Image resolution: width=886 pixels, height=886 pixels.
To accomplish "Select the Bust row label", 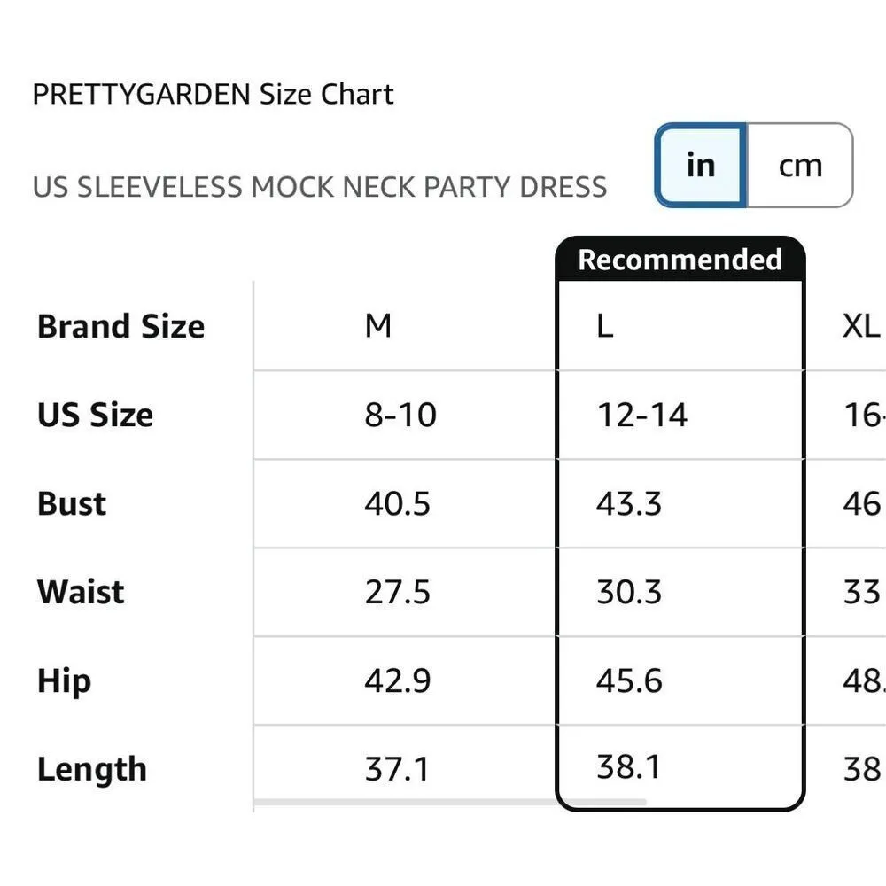I will 71,503.
